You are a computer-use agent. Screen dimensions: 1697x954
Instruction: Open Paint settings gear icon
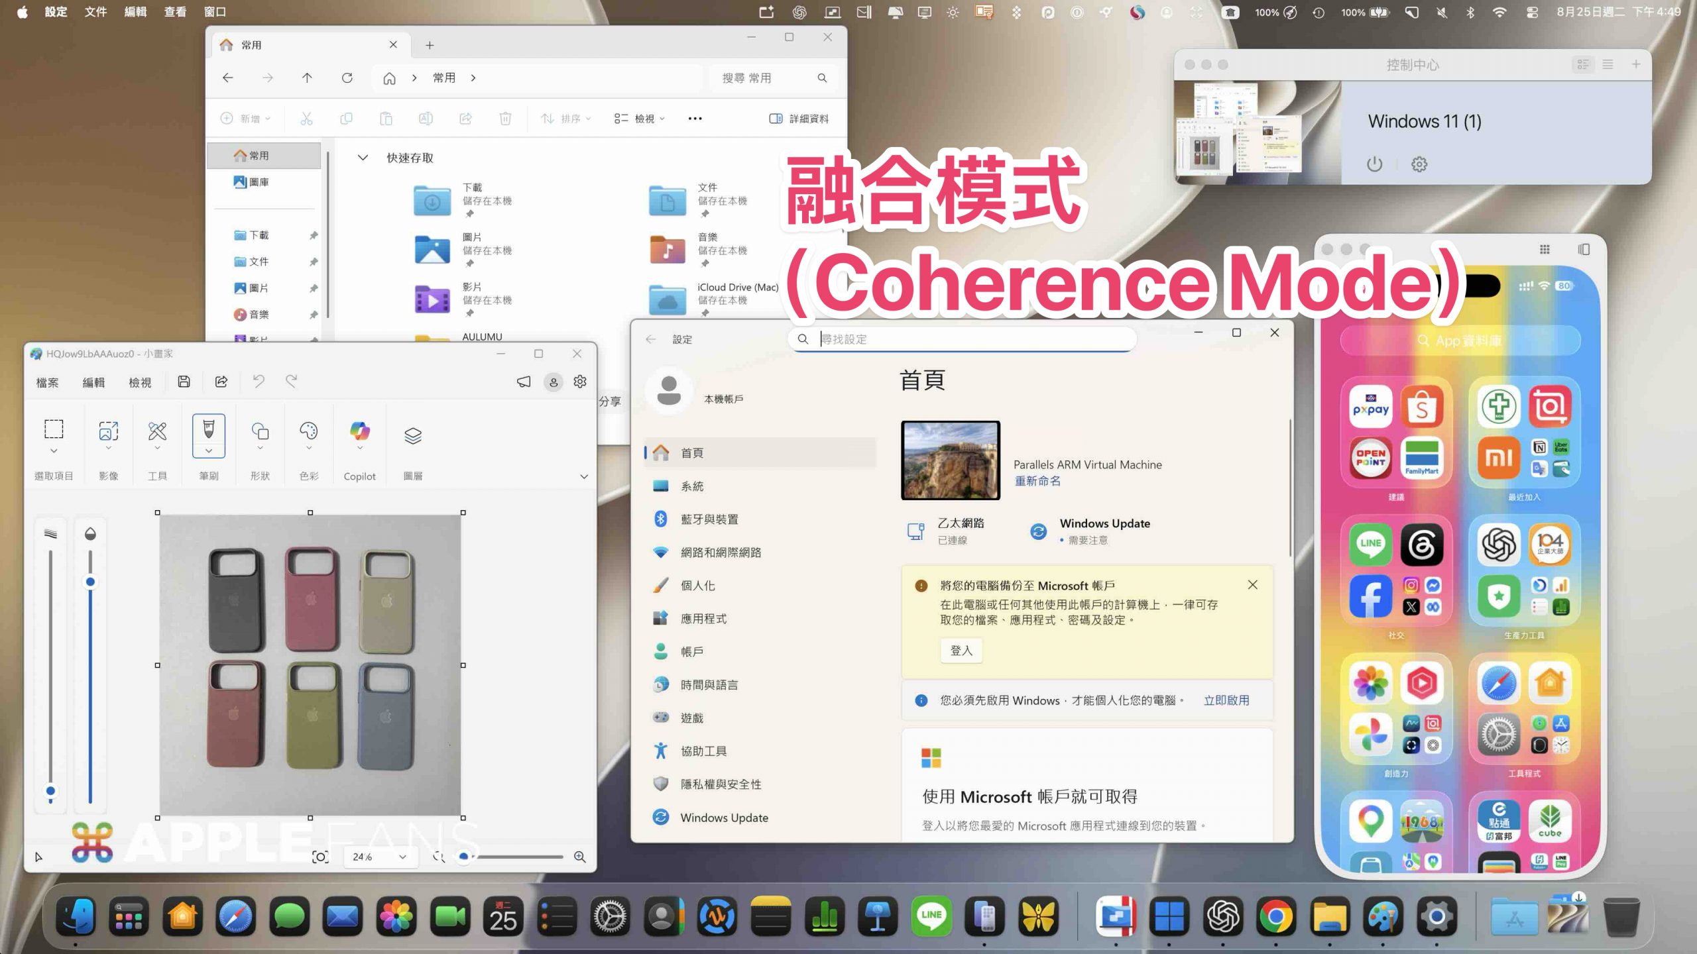580,382
